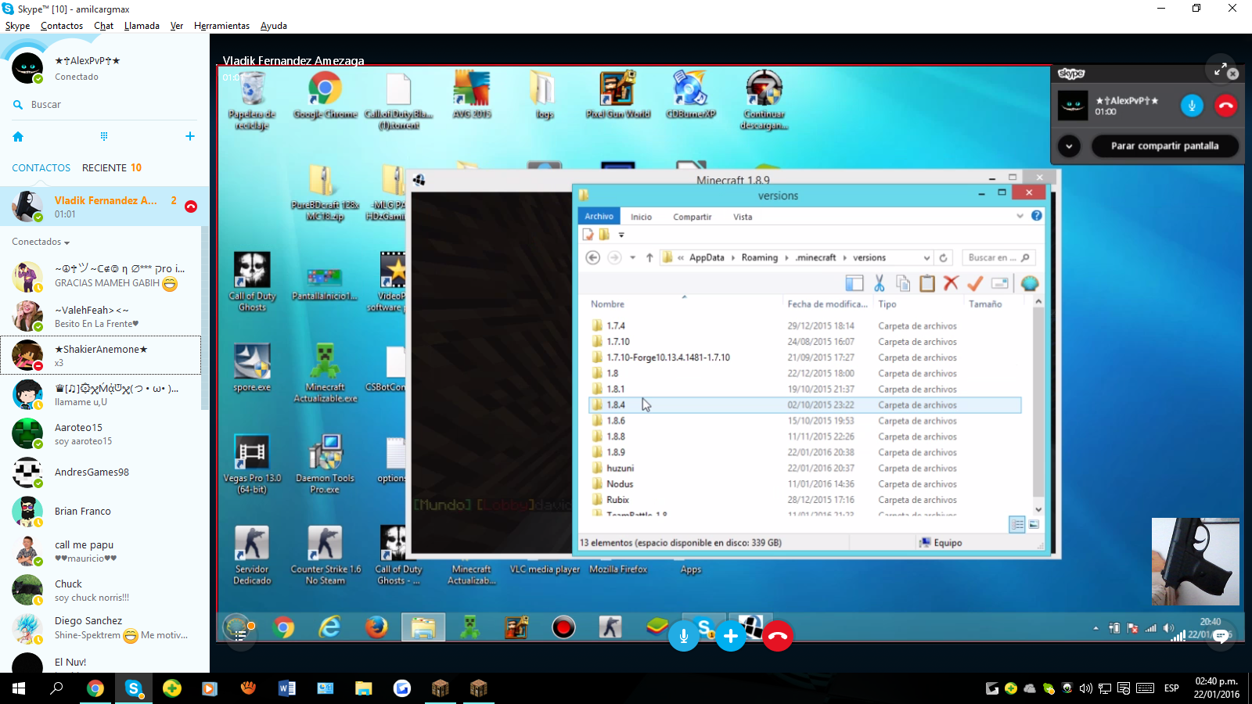1252x704 pixels.
Task: Open the Herramientas menu
Action: coord(221,26)
